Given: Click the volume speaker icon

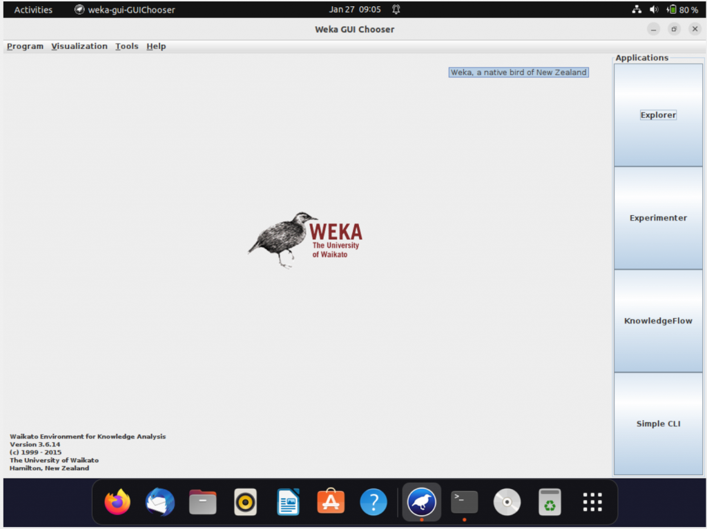Looking at the screenshot, I should (654, 10).
